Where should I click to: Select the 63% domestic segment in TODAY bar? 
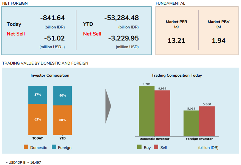pos(38,119)
